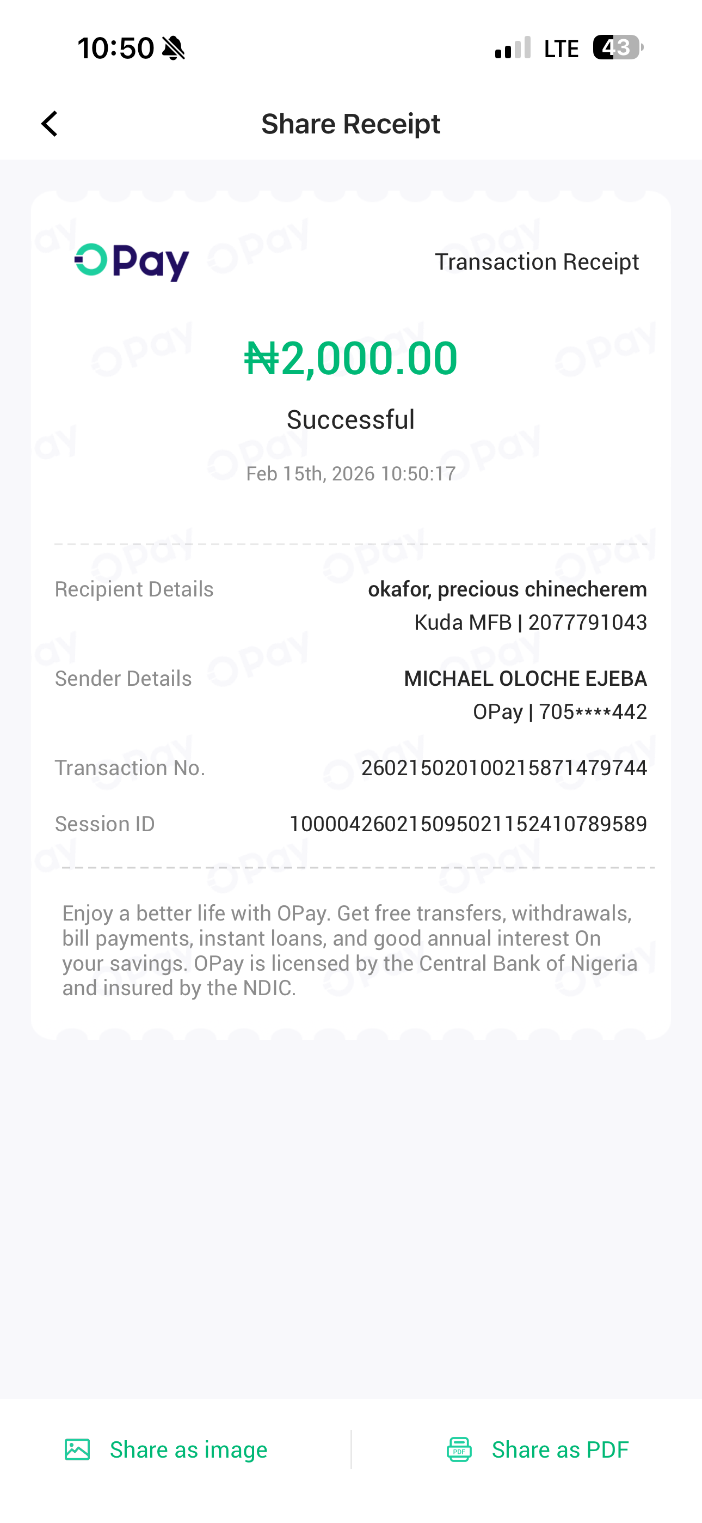Tap recipient name okafor, precious chinecherem
The image size is (702, 1523).
[507, 589]
